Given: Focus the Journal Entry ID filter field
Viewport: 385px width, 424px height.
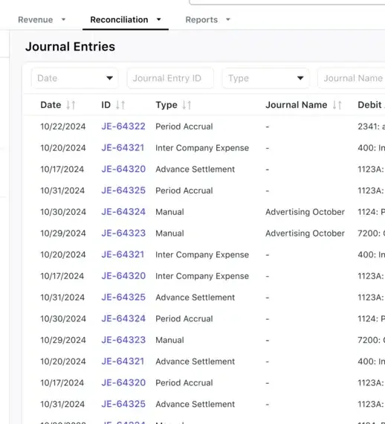Looking at the screenshot, I should point(170,78).
